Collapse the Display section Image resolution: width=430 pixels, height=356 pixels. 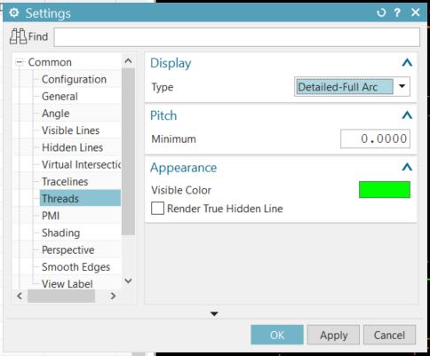407,63
